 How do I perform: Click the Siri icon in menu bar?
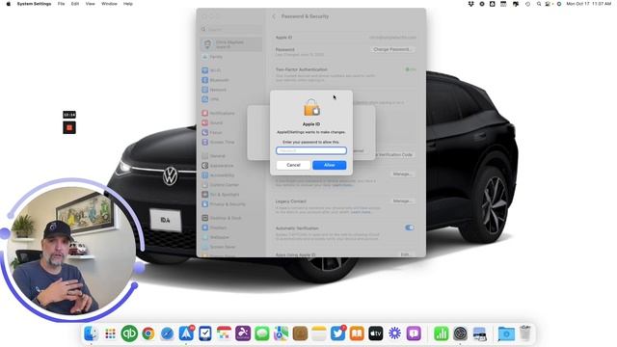[x=559, y=4]
